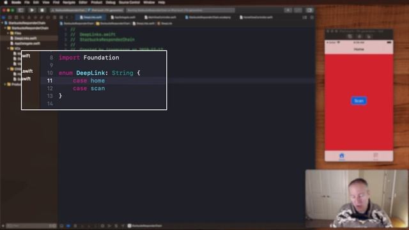The height and width of the screenshot is (230, 409).
Task: Click the simulator rotate toolbar icon
Action: [369, 36]
